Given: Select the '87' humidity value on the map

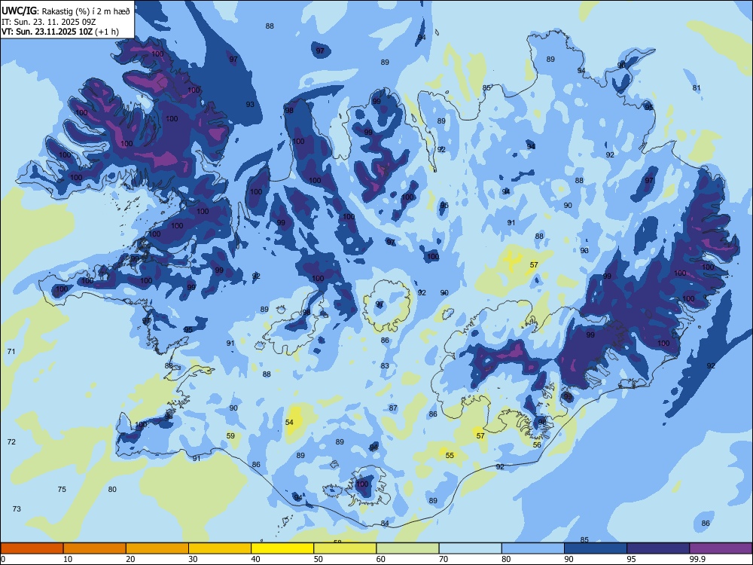Looking at the screenshot, I should pyautogui.click(x=393, y=408).
